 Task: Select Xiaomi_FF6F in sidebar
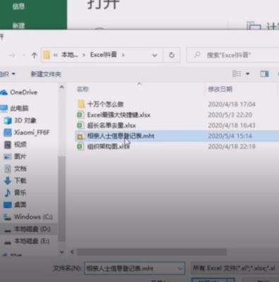tap(27, 133)
